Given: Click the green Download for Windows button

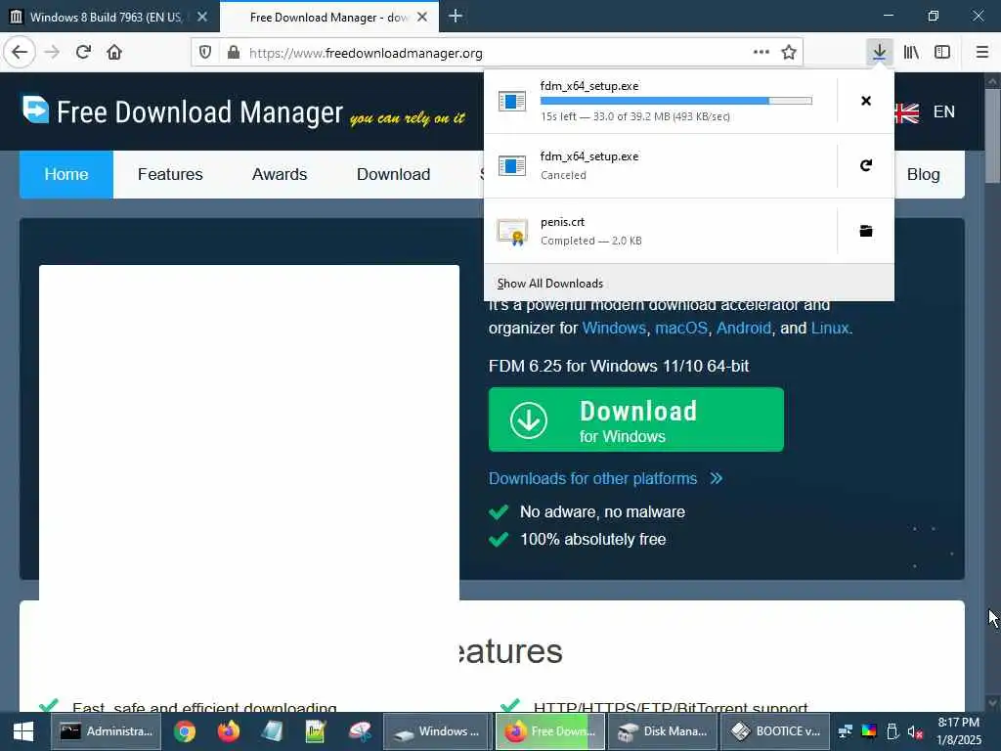Looking at the screenshot, I should [635, 420].
